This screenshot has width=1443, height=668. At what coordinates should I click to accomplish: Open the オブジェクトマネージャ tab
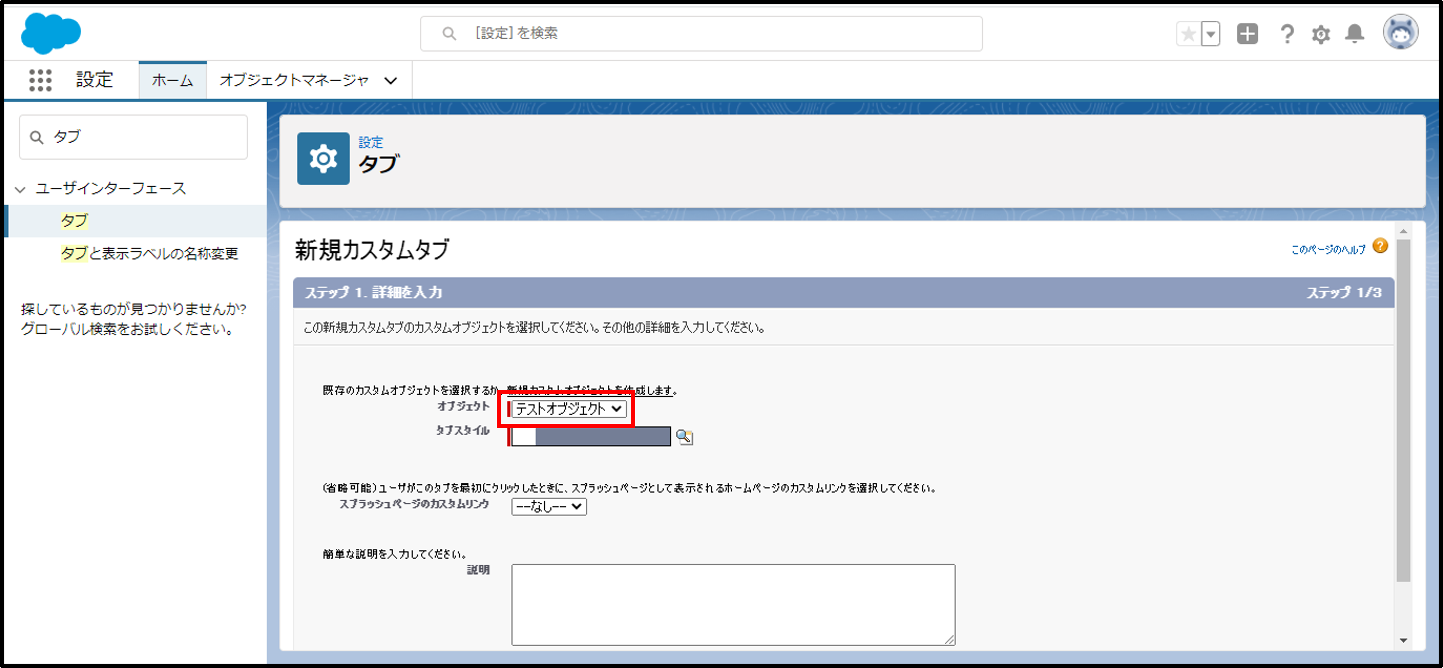pyautogui.click(x=294, y=80)
